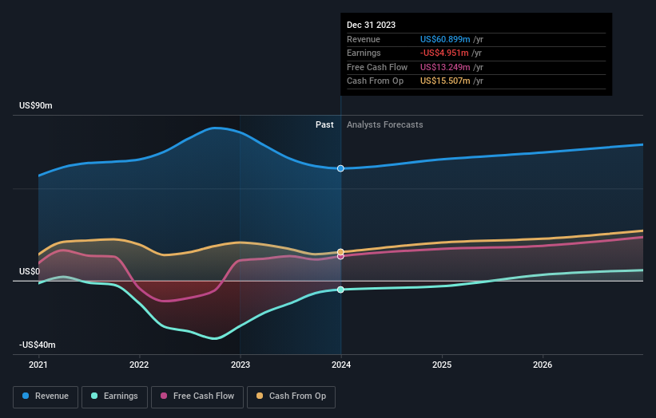Screen dimensions: 656x418
Task: Select the 2021 x-axis label
Action: tap(38, 365)
